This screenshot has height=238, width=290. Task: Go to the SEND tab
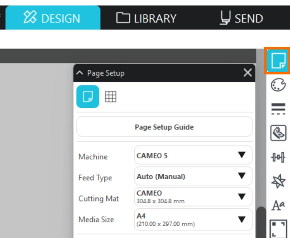pos(241,18)
